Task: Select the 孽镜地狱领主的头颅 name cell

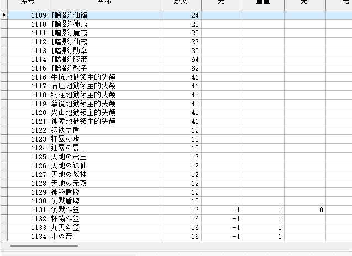Action: [104, 104]
